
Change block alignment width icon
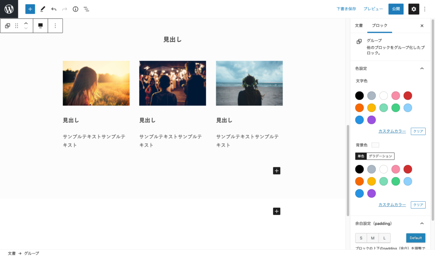click(x=40, y=26)
